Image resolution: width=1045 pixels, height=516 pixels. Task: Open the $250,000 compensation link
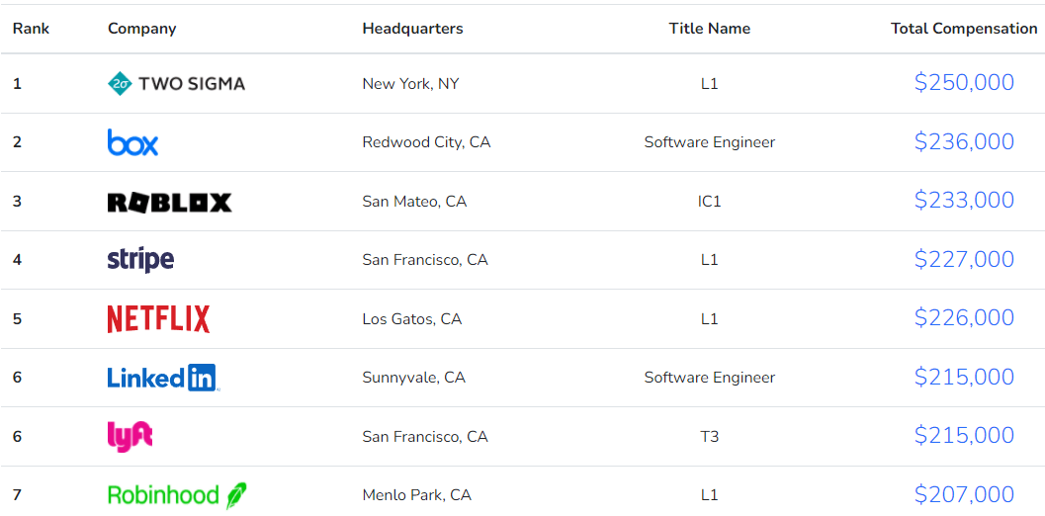(964, 83)
